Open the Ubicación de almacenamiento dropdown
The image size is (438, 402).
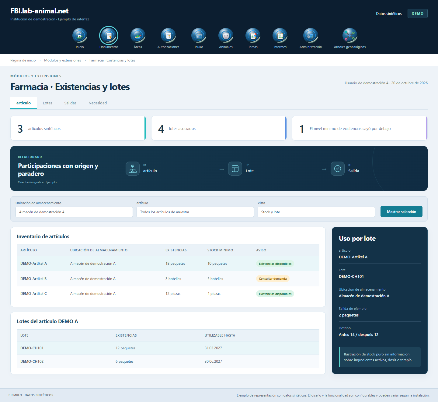tap(74, 212)
